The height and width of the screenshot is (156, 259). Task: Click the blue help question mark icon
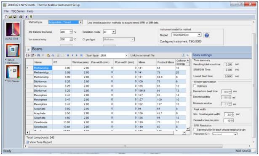point(207,35)
